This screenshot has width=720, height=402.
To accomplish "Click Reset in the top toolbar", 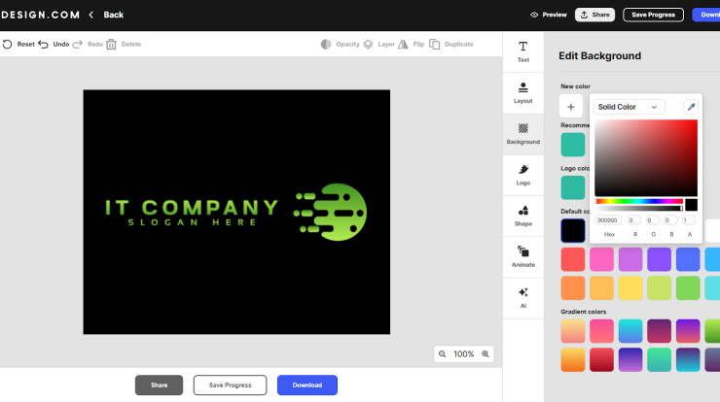I will pyautogui.click(x=18, y=45).
